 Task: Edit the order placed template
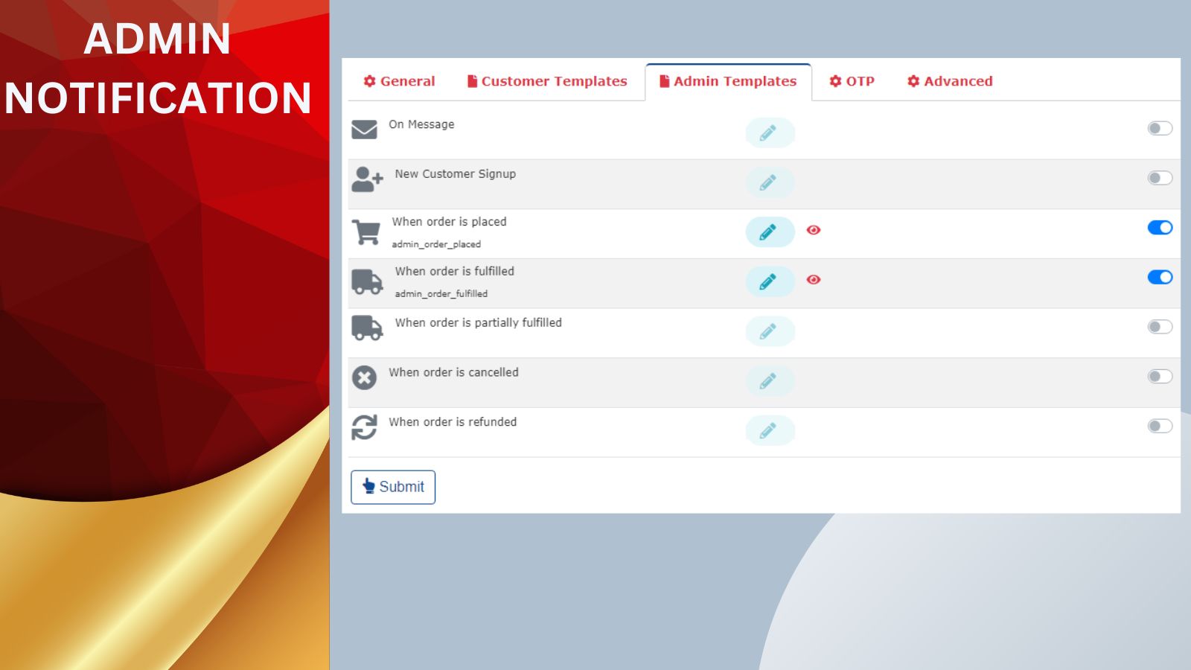click(x=770, y=232)
